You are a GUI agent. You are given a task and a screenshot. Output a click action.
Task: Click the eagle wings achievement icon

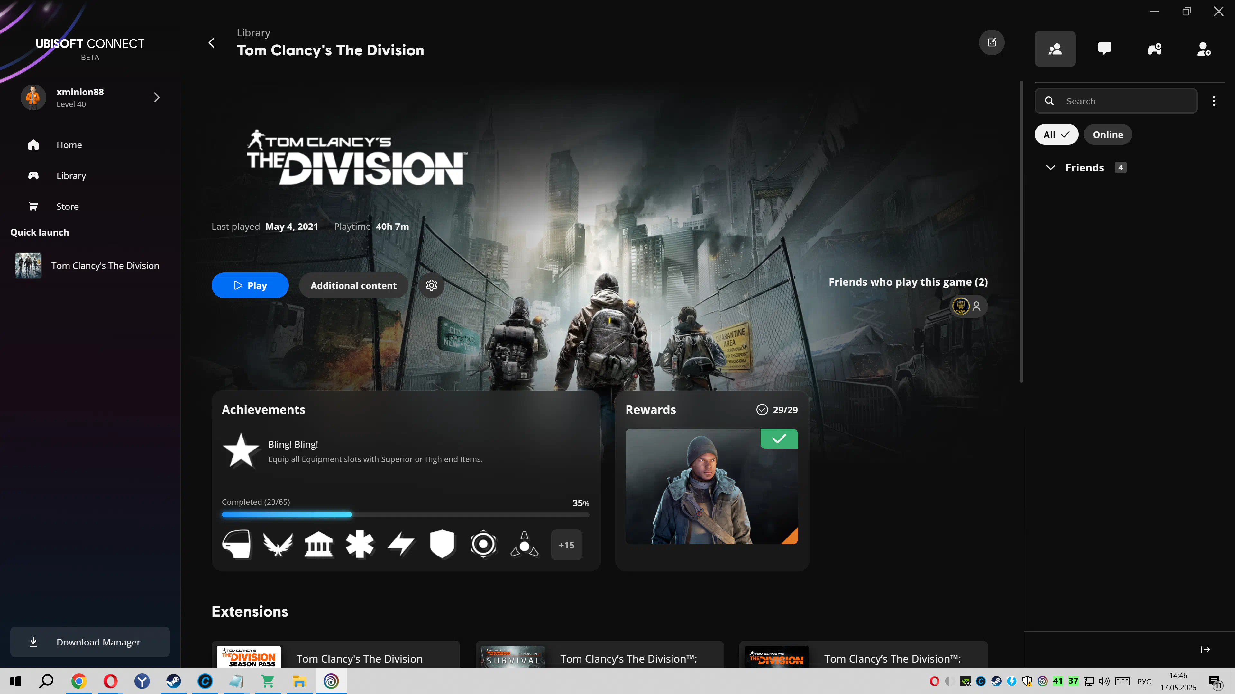click(x=278, y=545)
